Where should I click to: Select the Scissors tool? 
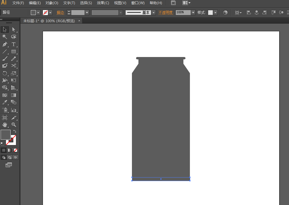14,66
